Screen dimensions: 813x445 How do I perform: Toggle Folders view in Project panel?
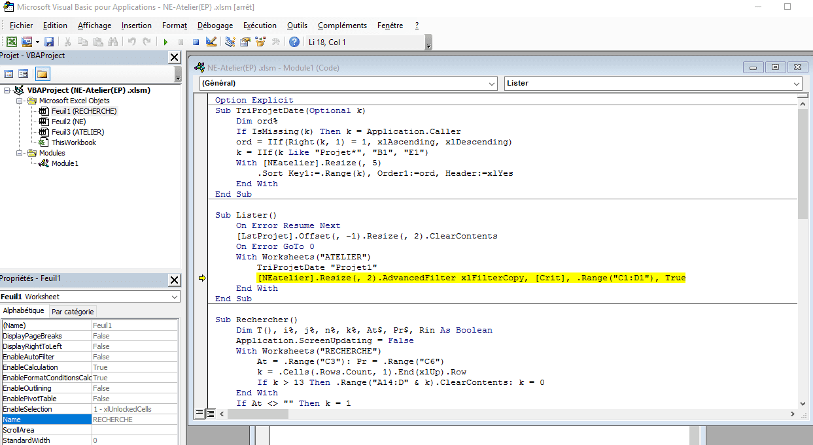42,74
